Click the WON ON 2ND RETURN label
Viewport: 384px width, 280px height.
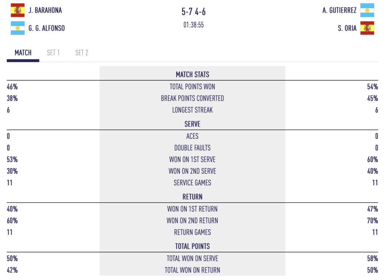pos(192,221)
